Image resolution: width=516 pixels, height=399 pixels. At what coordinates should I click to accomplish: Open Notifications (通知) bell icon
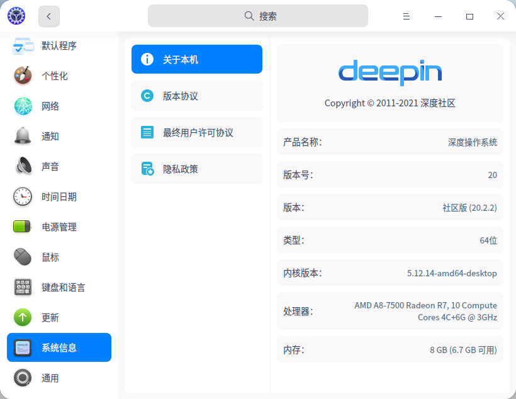[23, 137]
